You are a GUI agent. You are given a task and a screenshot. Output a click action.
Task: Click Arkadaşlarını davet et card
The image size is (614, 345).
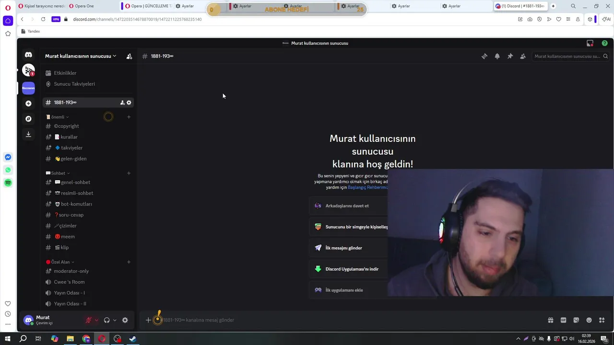[x=349, y=206]
